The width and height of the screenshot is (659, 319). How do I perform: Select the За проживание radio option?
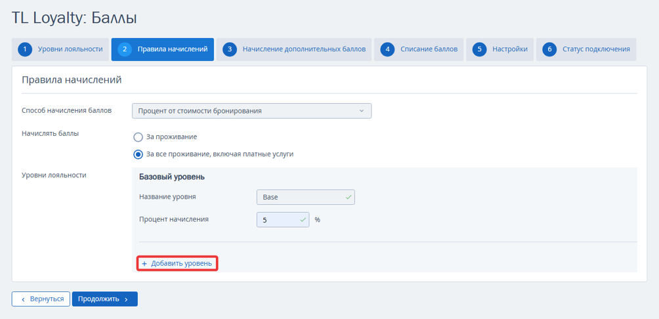pyautogui.click(x=138, y=137)
